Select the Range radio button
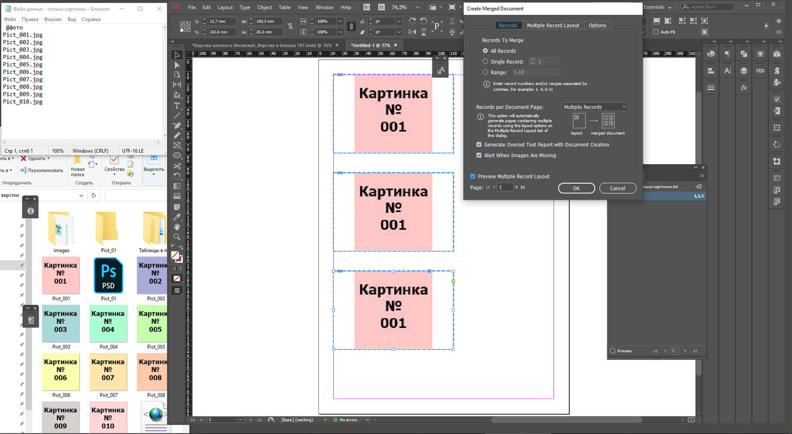This screenshot has width=792, height=434. pos(485,72)
